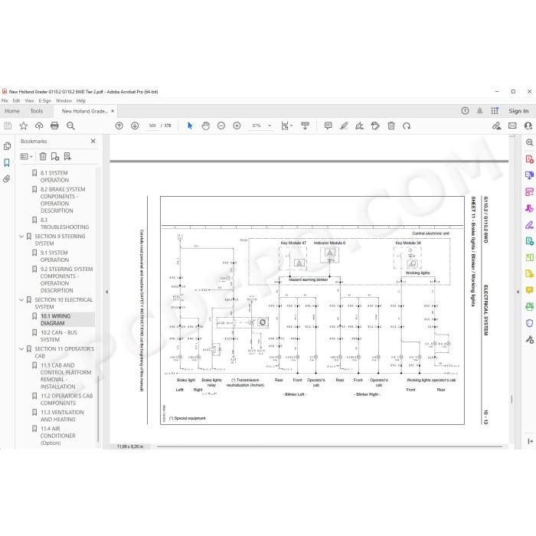The image size is (536, 536).
Task: Open 11.2 OPERATOR'S CAB COMPONENTS bookmark
Action: coord(67,399)
